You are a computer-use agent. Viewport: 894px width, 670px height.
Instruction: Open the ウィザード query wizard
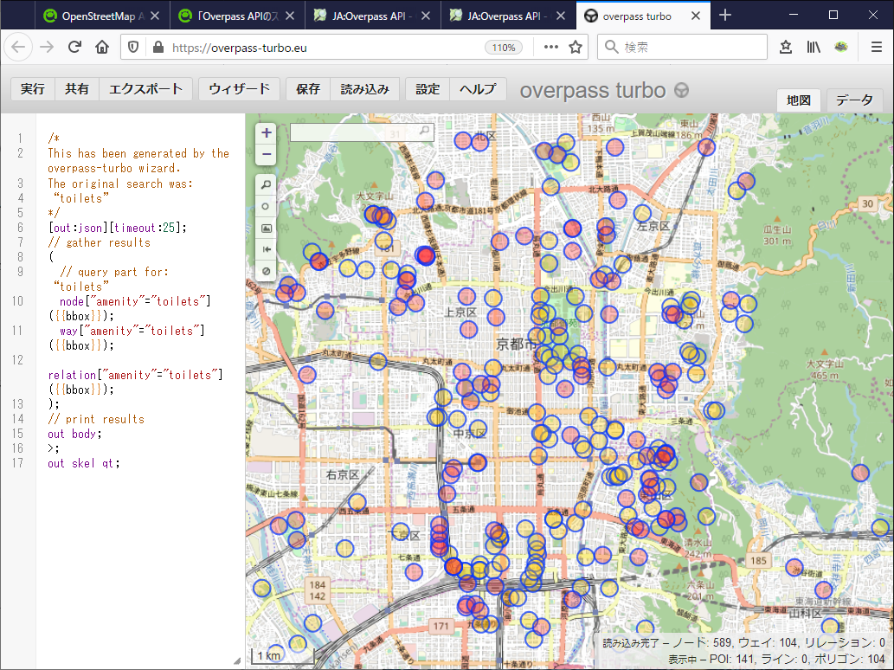pos(239,89)
